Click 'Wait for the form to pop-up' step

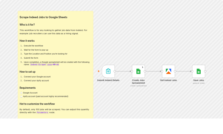pyautogui.click(x=36, y=50)
